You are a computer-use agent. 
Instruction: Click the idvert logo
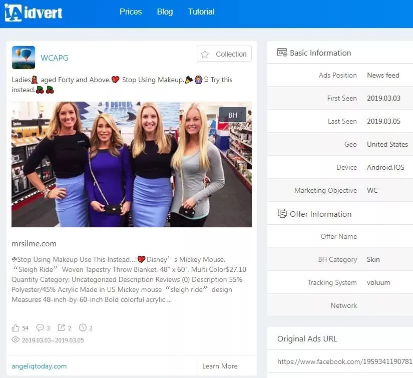[34, 13]
